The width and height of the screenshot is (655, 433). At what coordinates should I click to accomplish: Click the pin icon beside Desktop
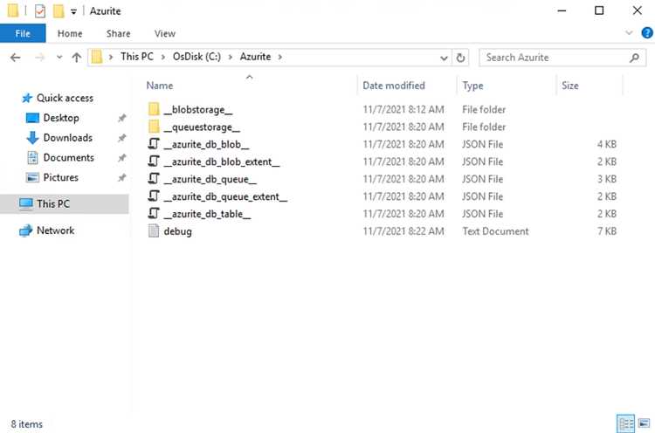coord(121,118)
